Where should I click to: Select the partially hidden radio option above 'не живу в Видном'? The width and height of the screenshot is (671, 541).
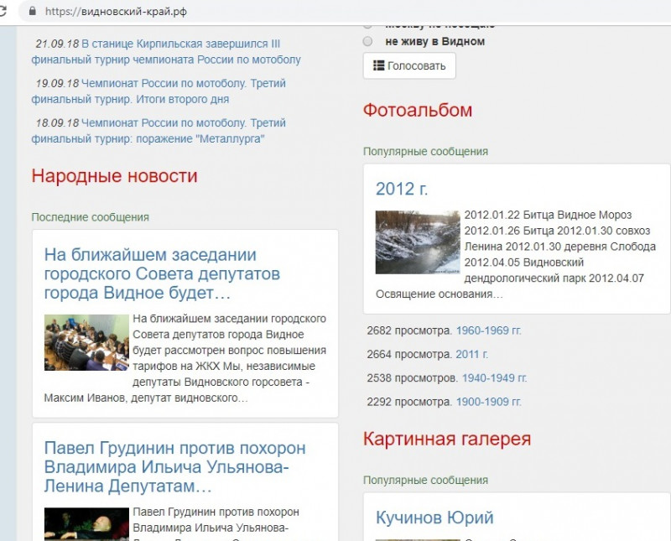tap(367, 26)
